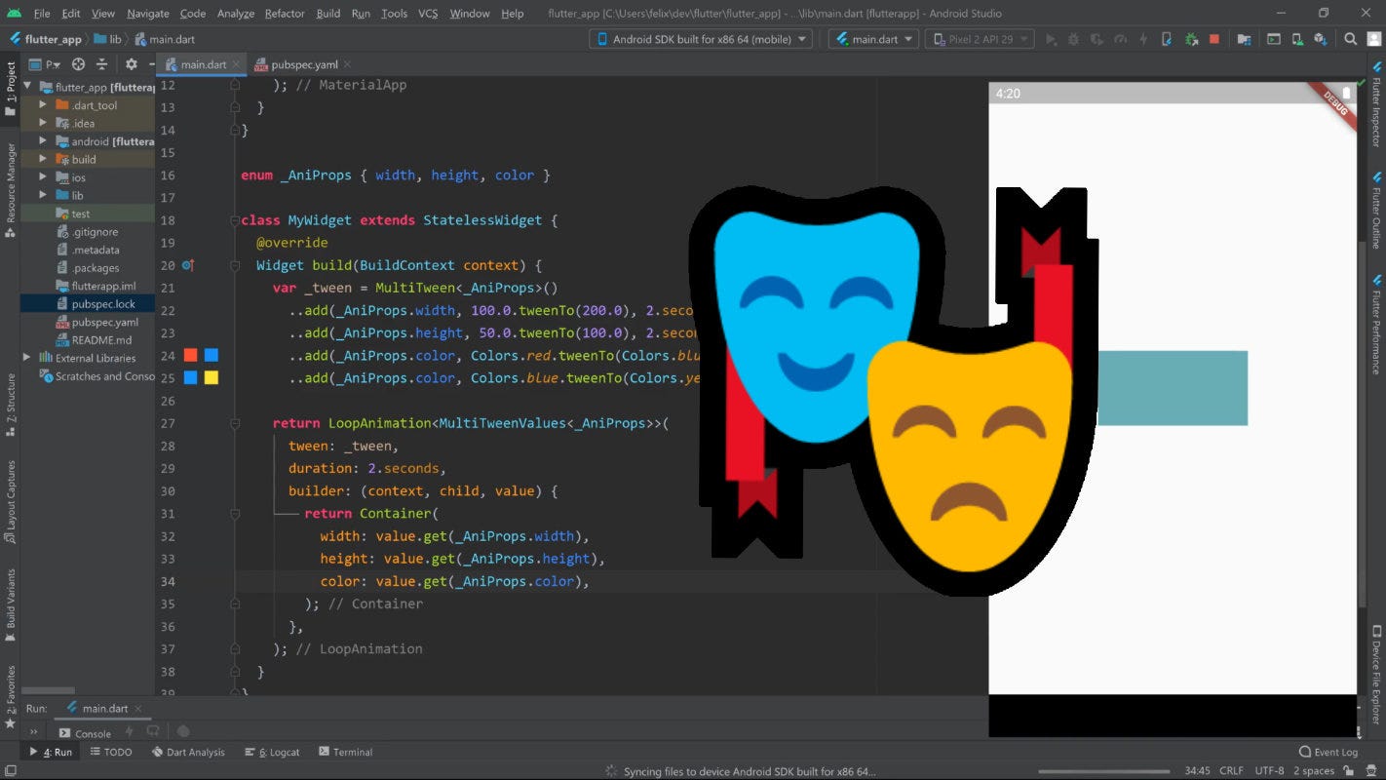The height and width of the screenshot is (780, 1386).
Task: Open the Project Structure icon in toolbar
Action: 1244,39
